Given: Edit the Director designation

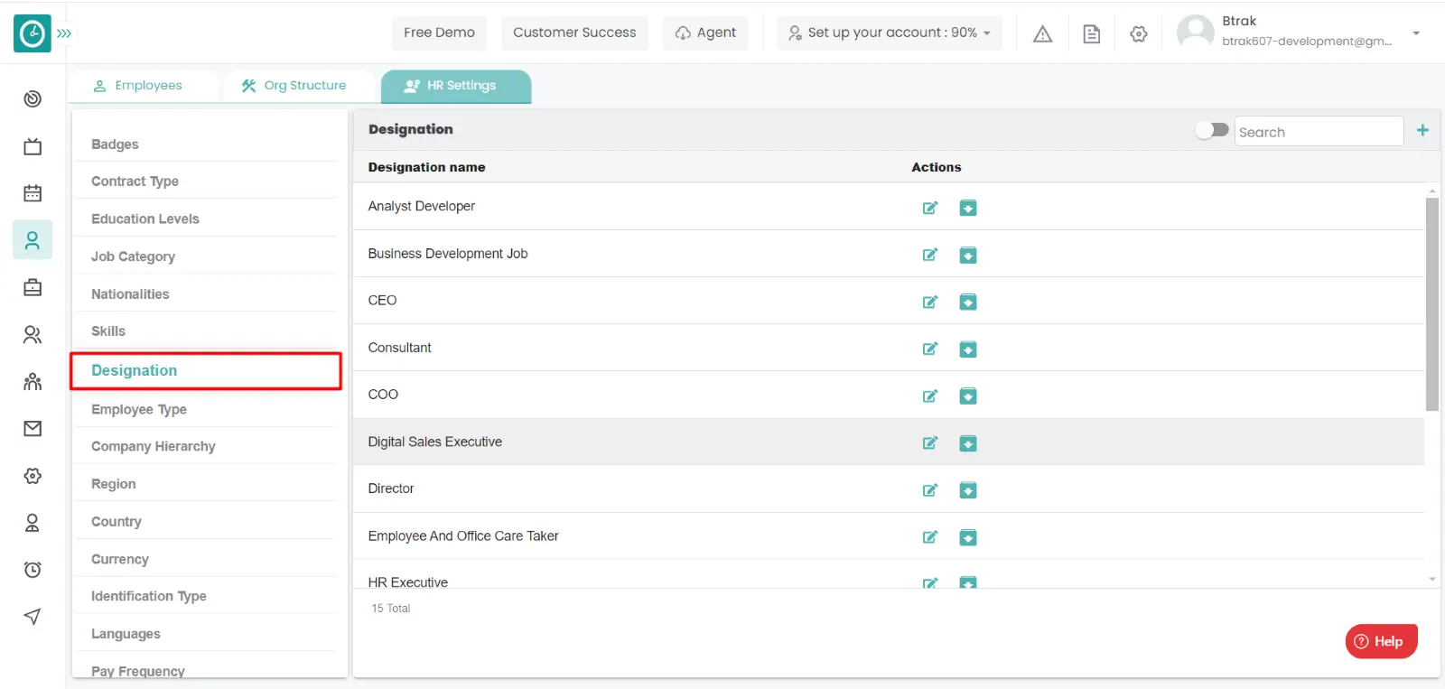Looking at the screenshot, I should (929, 490).
